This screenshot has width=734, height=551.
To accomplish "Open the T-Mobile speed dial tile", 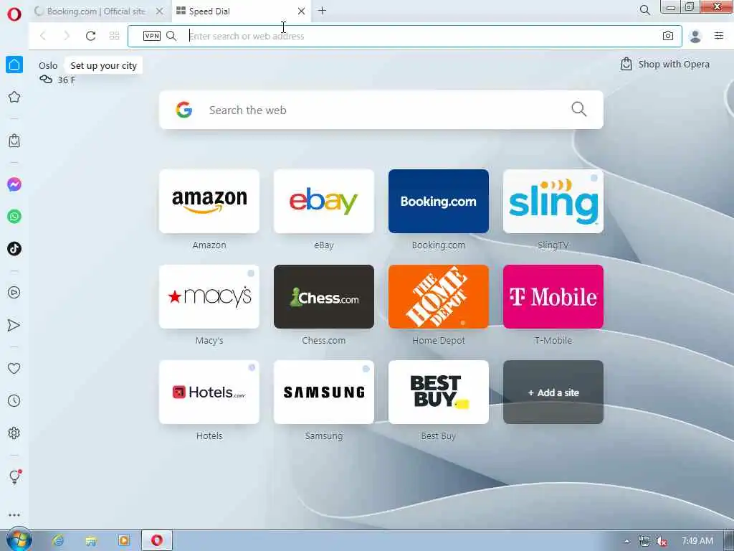I will pyautogui.click(x=553, y=296).
